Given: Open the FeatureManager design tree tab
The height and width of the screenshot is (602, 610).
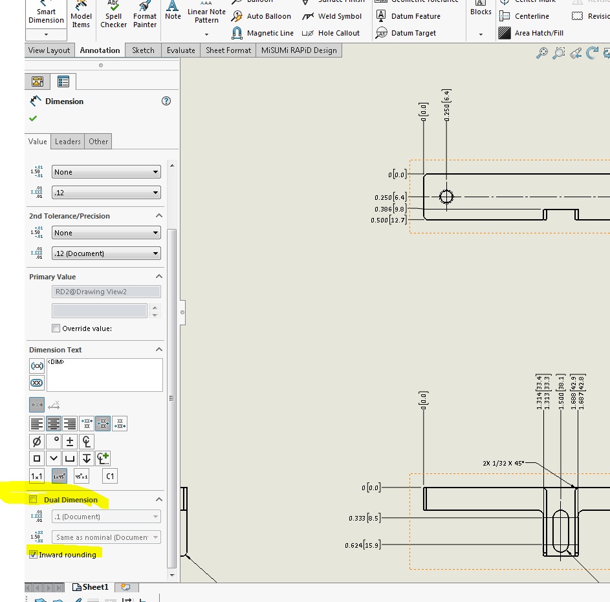Looking at the screenshot, I should [x=38, y=81].
